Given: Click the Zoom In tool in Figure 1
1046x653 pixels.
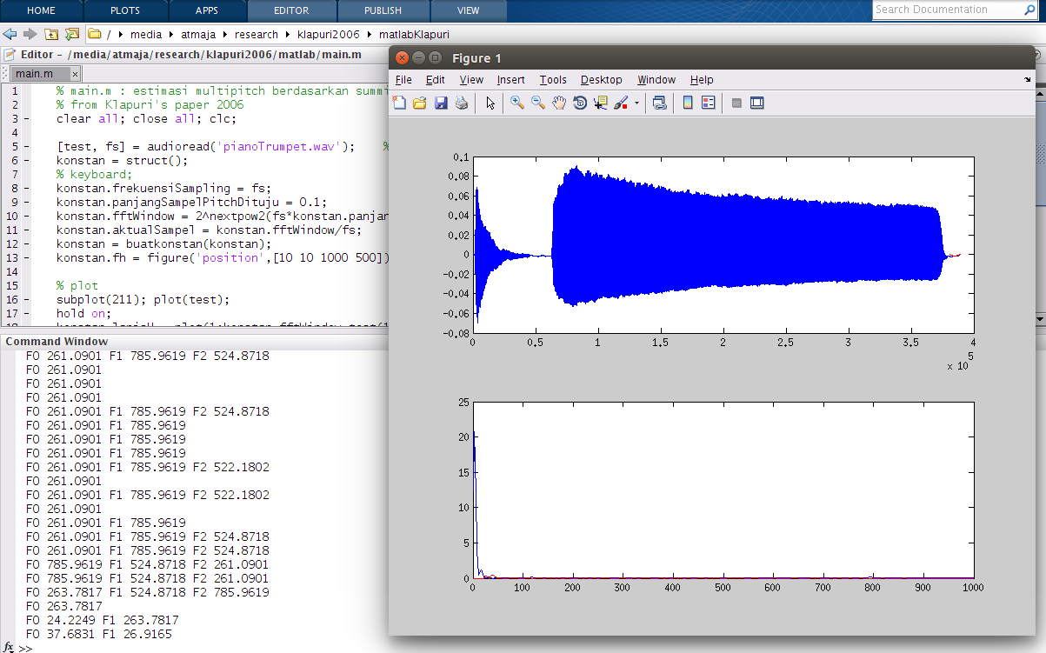Looking at the screenshot, I should coord(516,103).
